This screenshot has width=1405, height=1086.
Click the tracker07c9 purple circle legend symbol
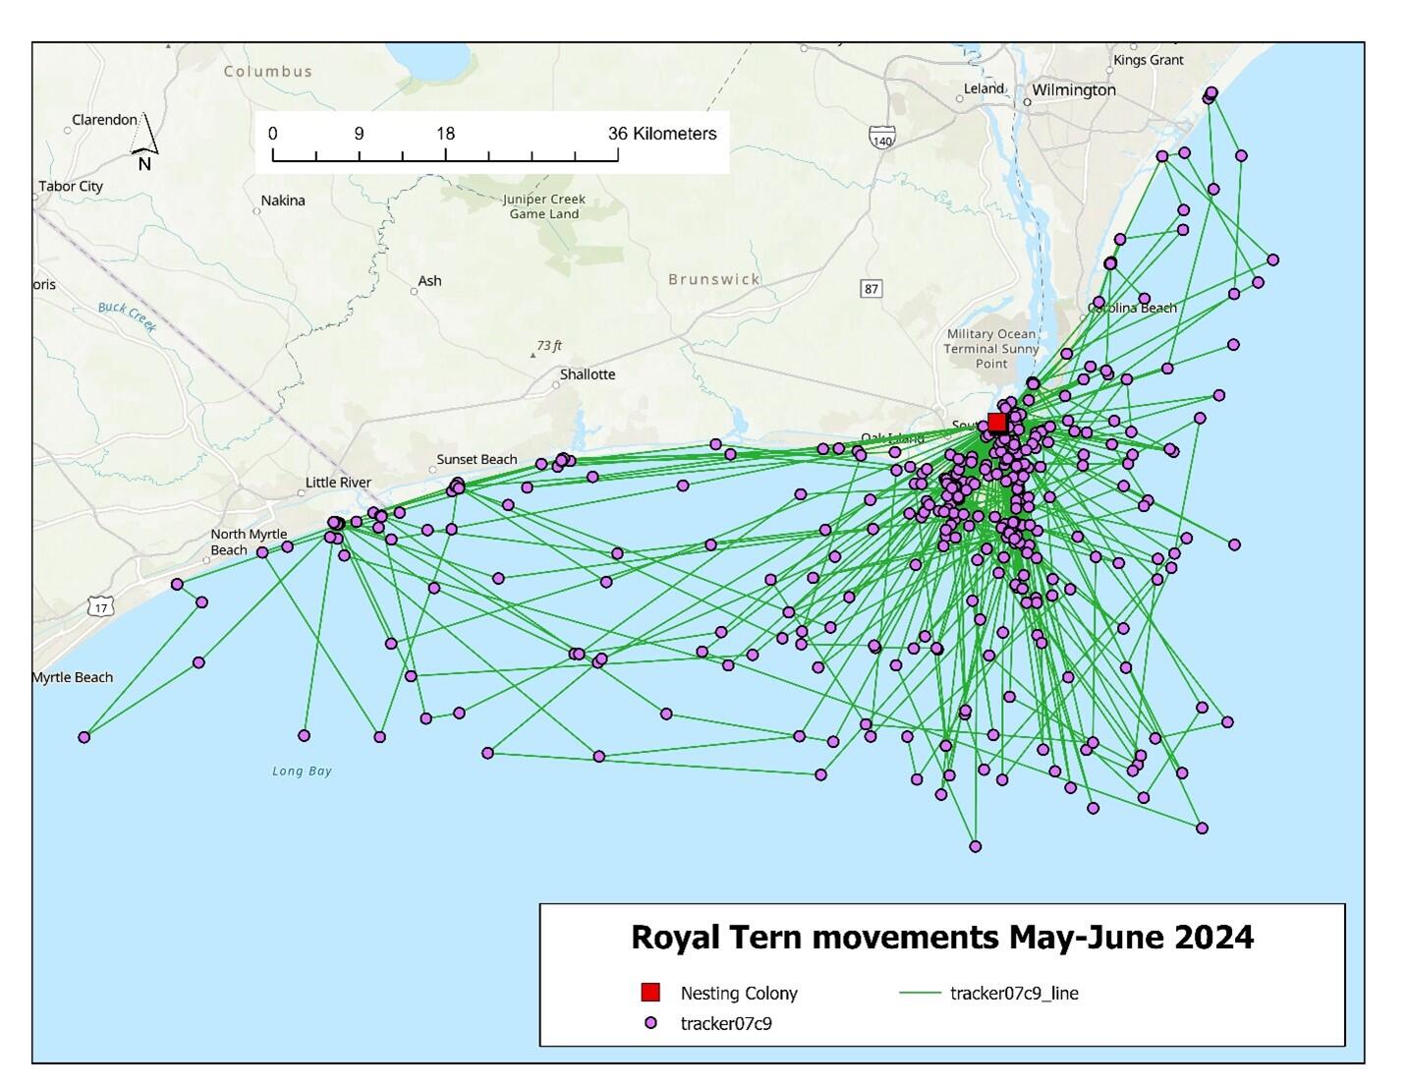pyautogui.click(x=649, y=1024)
